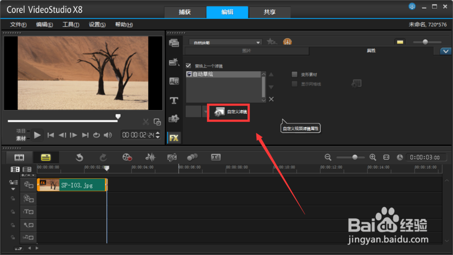Enlarge the preview window
This screenshot has width=453, height=255.
tap(157, 122)
